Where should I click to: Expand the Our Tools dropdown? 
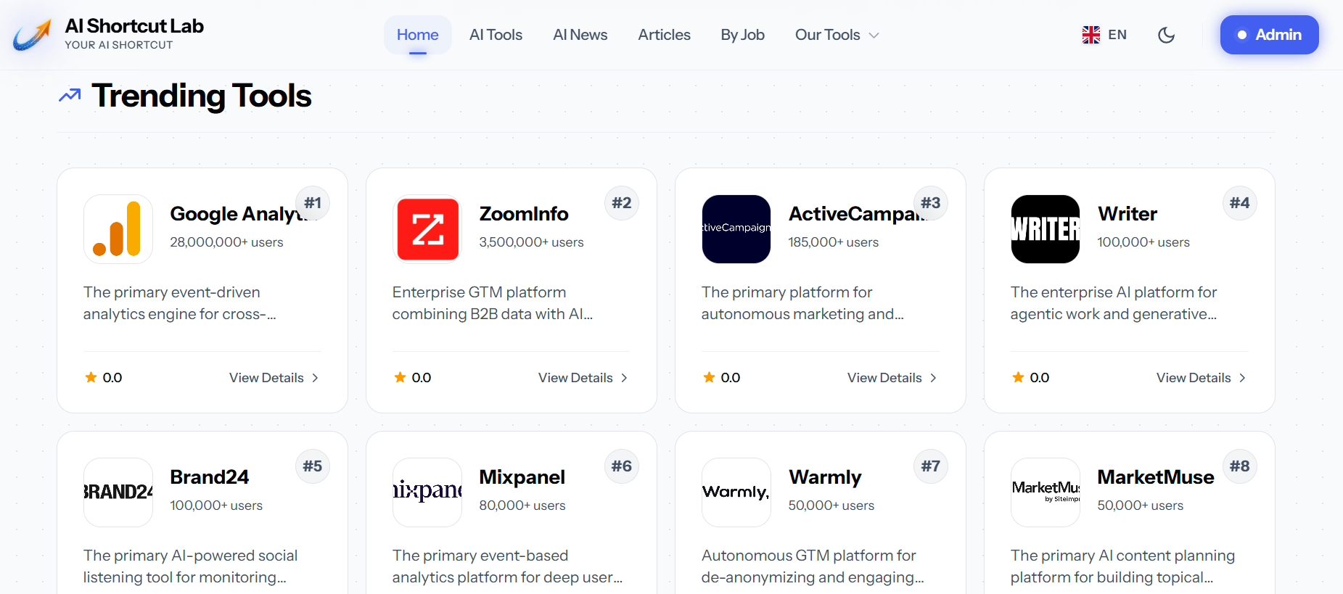point(836,34)
